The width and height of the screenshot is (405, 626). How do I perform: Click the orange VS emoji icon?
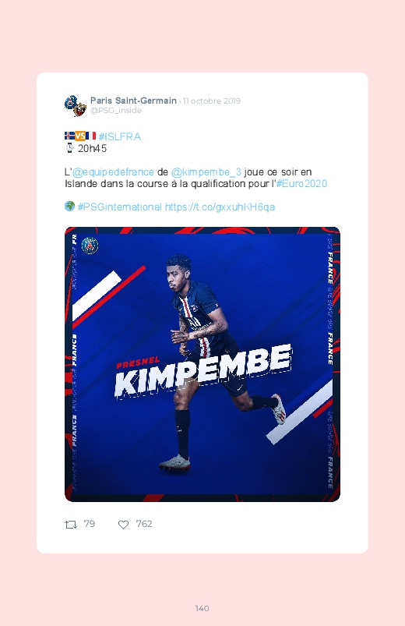coord(80,136)
